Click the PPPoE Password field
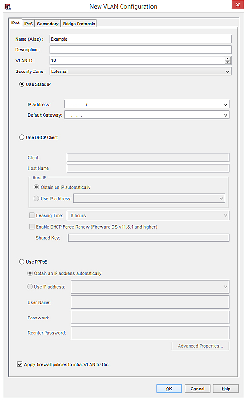 click(x=150, y=318)
